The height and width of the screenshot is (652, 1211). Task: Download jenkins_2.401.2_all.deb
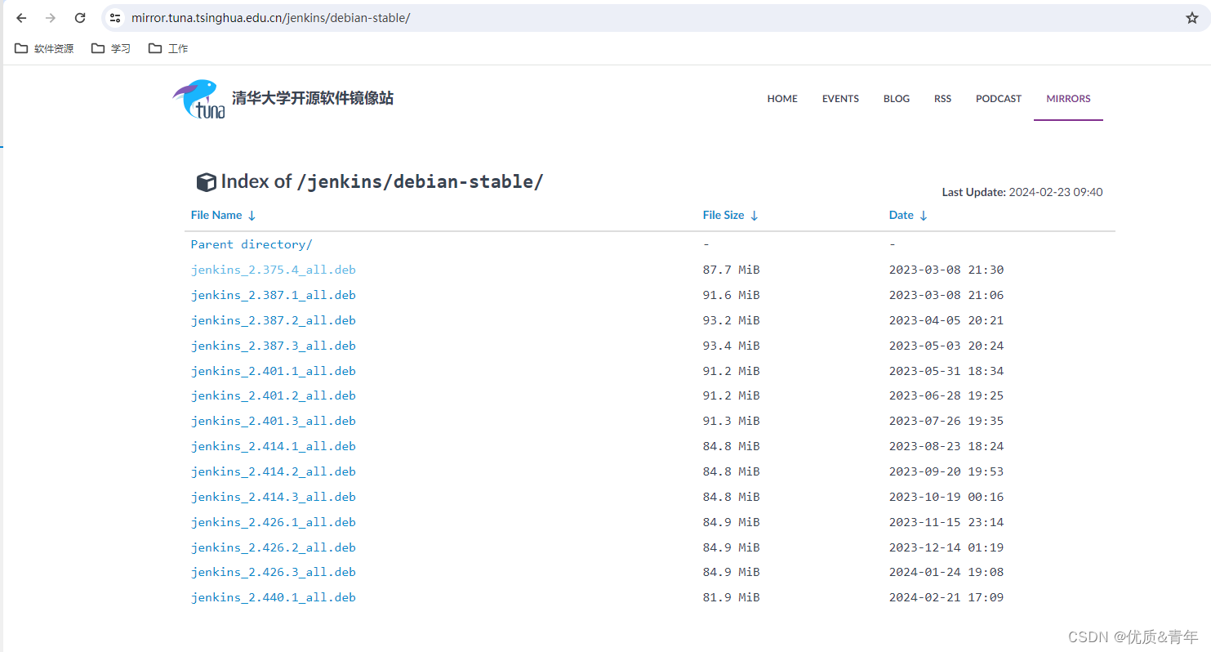pos(274,395)
